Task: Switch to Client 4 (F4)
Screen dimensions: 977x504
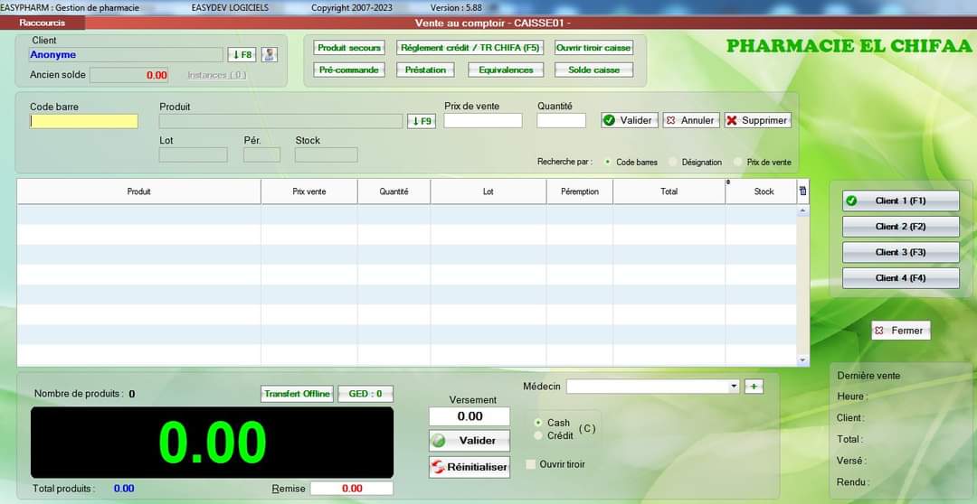Action: tap(900, 278)
